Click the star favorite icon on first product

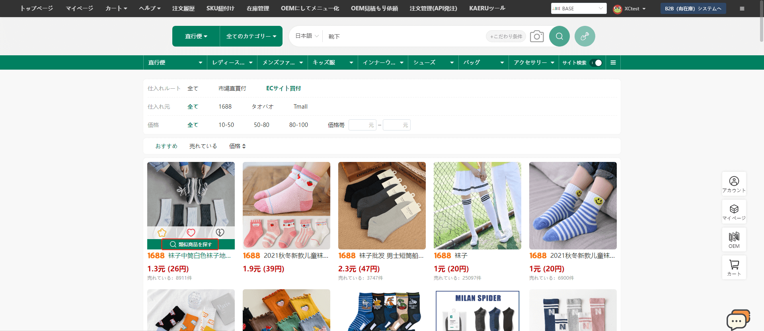tap(162, 232)
